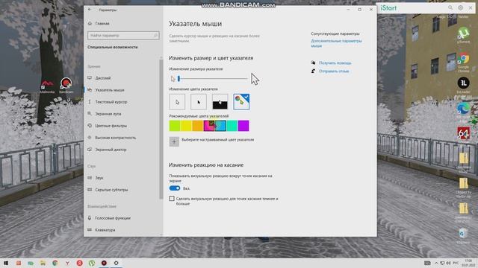Open the red 64 desktop icon
The height and width of the screenshot is (268, 478).
click(x=463, y=134)
